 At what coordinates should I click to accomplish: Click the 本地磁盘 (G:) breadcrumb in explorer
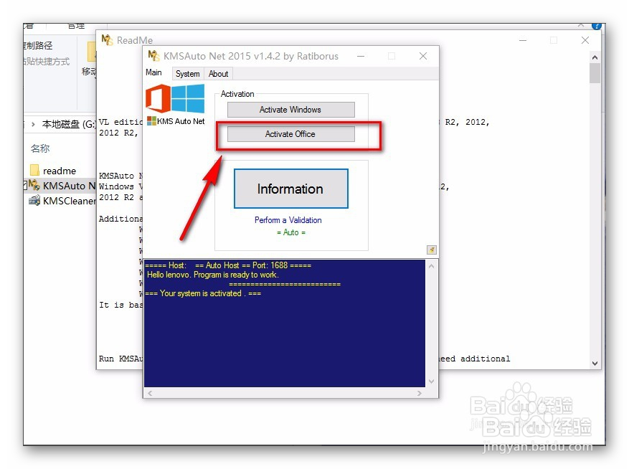[69, 124]
